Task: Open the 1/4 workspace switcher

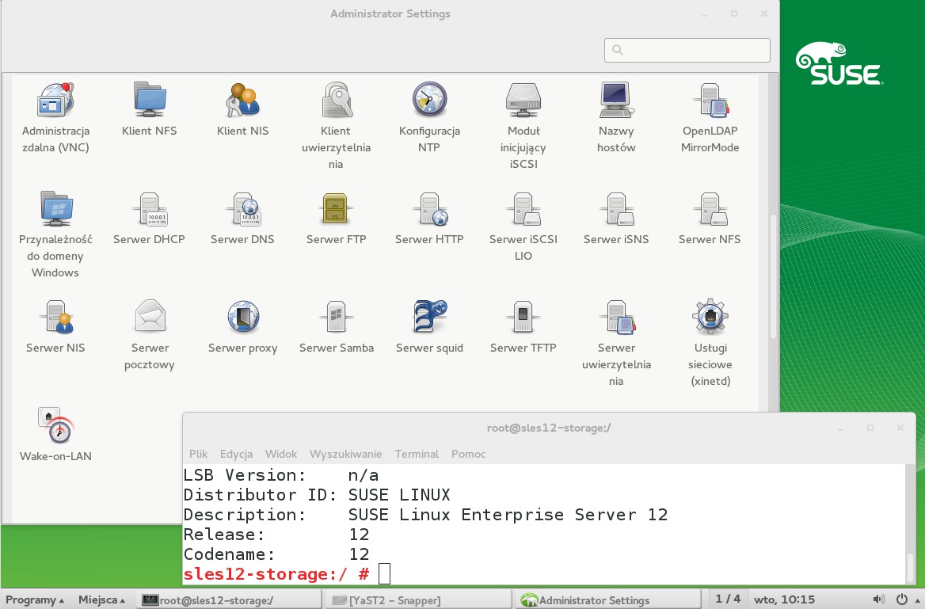Action: pyautogui.click(x=727, y=599)
